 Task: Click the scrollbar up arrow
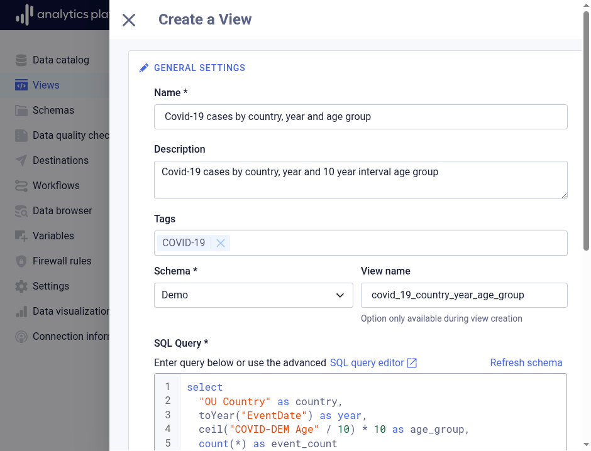[x=586, y=5]
